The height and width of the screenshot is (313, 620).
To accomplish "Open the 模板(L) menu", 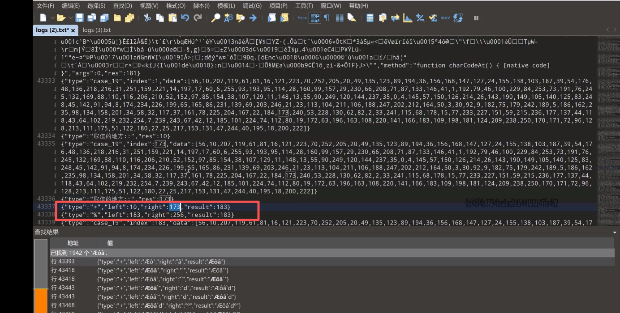I will [226, 6].
